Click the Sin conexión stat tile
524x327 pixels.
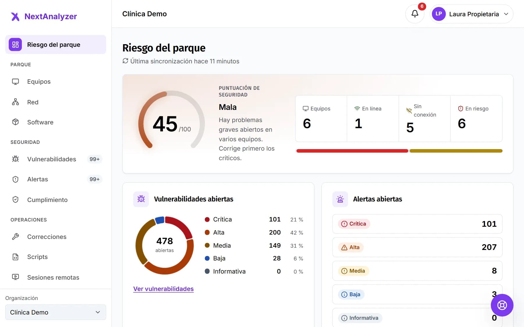(425, 119)
